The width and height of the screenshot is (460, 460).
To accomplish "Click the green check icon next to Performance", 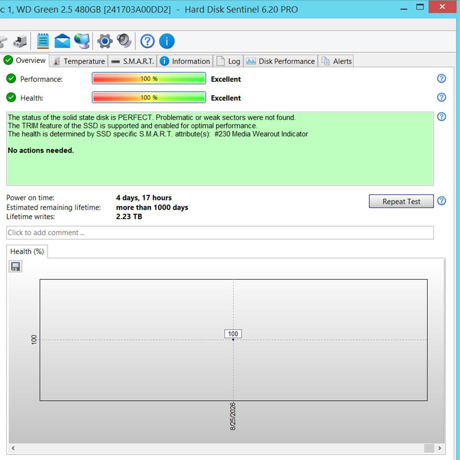I will (x=11, y=79).
